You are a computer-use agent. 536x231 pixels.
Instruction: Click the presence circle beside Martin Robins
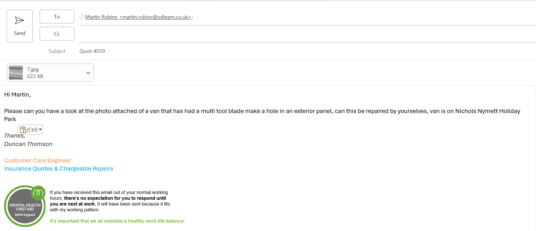click(82, 17)
